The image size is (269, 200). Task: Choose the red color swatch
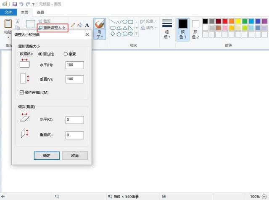[x=225, y=21]
